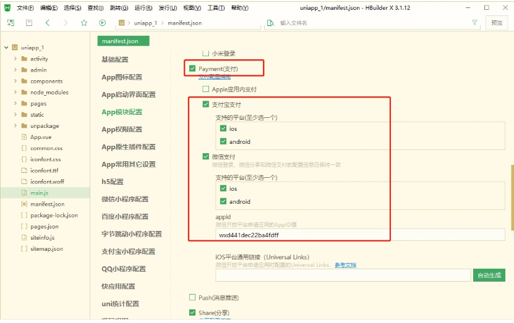Click the bookmark star icon

pyautogui.click(x=84, y=23)
